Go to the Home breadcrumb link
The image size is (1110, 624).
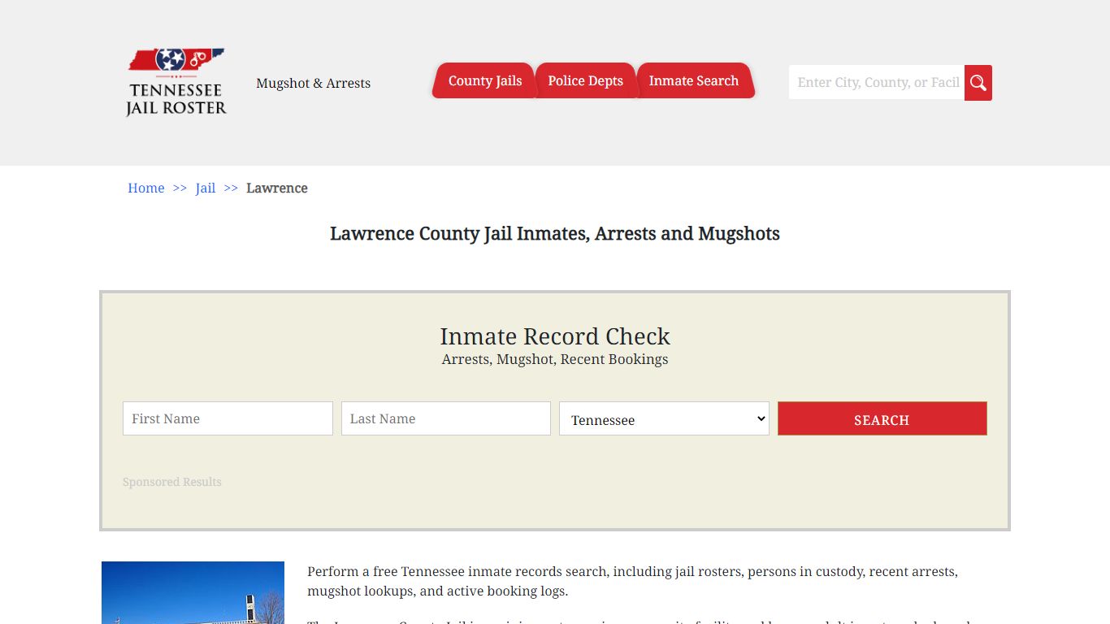click(x=146, y=188)
